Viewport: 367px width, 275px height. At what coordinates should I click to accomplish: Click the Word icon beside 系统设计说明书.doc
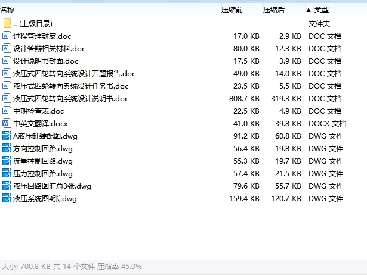pyautogui.click(x=7, y=99)
